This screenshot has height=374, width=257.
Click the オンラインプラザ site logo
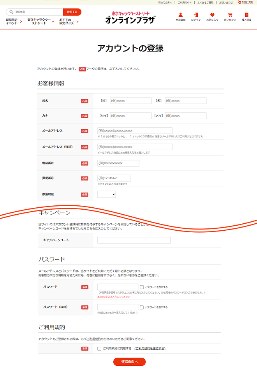tap(130, 18)
